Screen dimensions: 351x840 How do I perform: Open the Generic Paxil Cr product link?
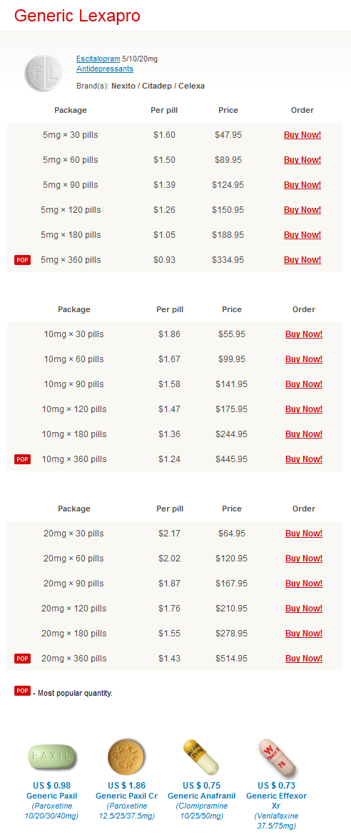(126, 796)
